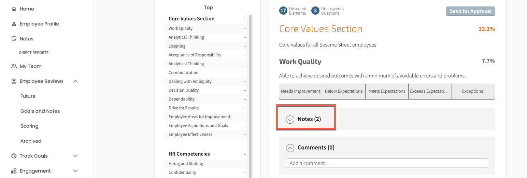Click the Send for Approval button
The height and width of the screenshot is (178, 527).
coord(470,11)
